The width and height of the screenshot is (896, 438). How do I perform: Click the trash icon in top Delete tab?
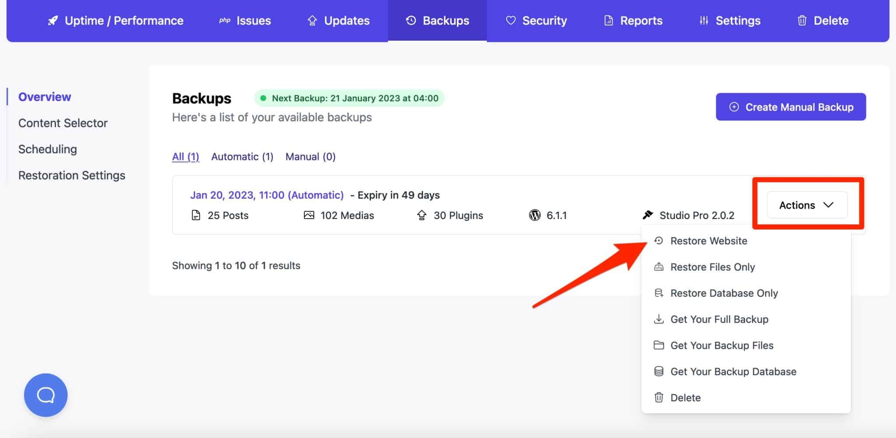801,21
